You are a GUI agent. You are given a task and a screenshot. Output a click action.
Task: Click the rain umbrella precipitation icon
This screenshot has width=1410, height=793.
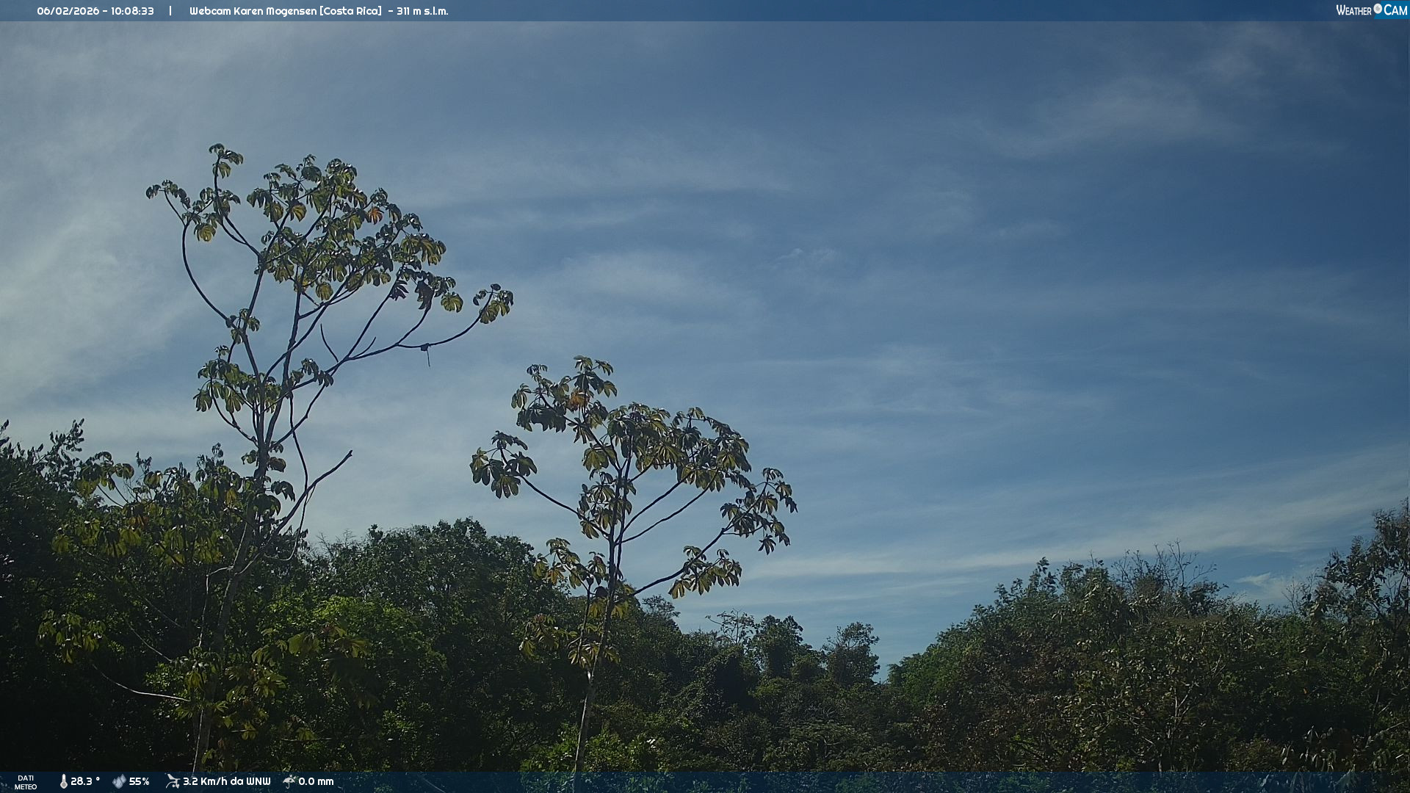click(289, 781)
